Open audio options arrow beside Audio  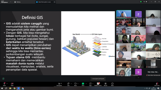click(7, 83)
